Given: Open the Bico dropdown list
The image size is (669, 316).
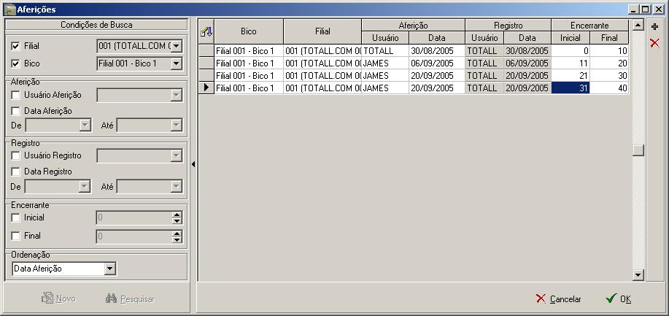Looking at the screenshot, I should click(177, 64).
